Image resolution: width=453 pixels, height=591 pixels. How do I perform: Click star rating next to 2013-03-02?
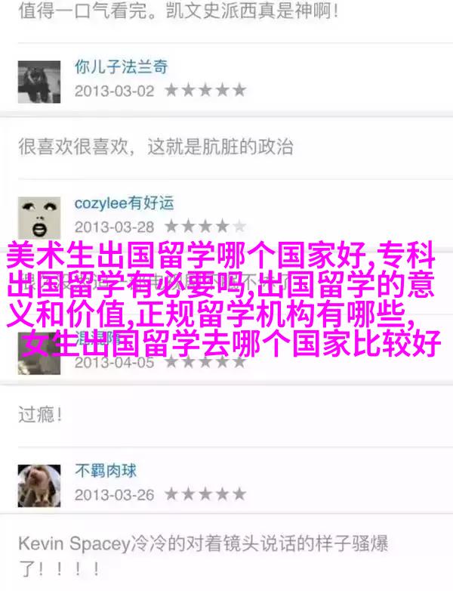pos(205,91)
